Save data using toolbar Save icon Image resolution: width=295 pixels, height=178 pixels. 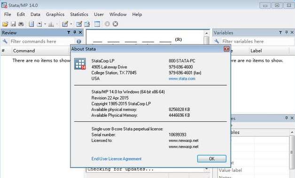(x=13, y=24)
